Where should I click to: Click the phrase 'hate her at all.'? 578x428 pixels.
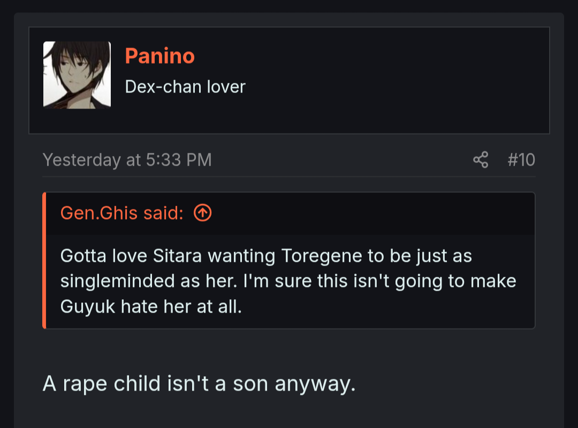click(181, 307)
